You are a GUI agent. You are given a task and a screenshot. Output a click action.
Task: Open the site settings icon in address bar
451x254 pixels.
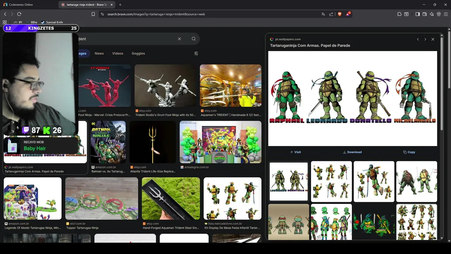(x=102, y=14)
